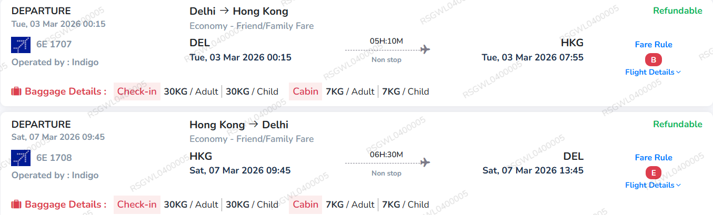Viewport: 713px width, 215px height.
Task: Click IndiGo logo for flight 6E 1708
Action: pos(21,158)
